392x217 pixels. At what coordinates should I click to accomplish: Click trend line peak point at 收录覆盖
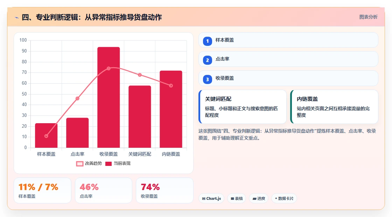pos(108,69)
